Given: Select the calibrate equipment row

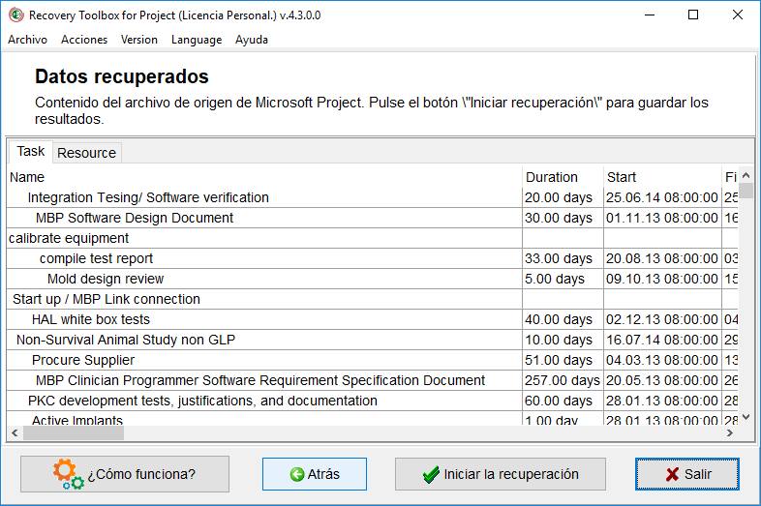Looking at the screenshot, I should (x=372, y=238).
